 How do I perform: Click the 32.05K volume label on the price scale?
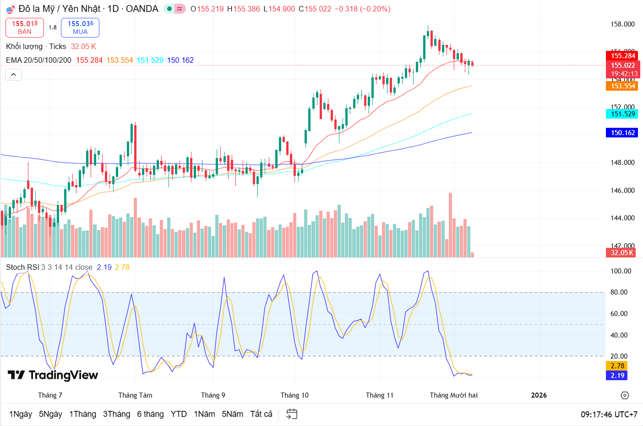622,252
